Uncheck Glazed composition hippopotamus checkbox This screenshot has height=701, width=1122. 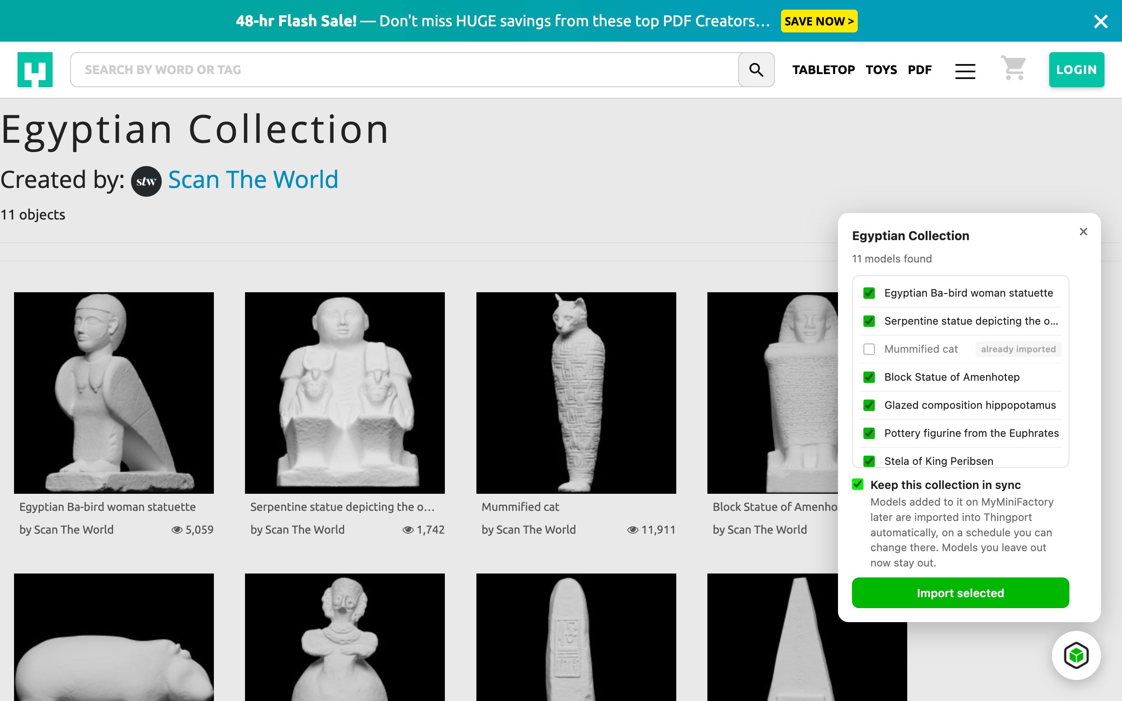pos(869,405)
